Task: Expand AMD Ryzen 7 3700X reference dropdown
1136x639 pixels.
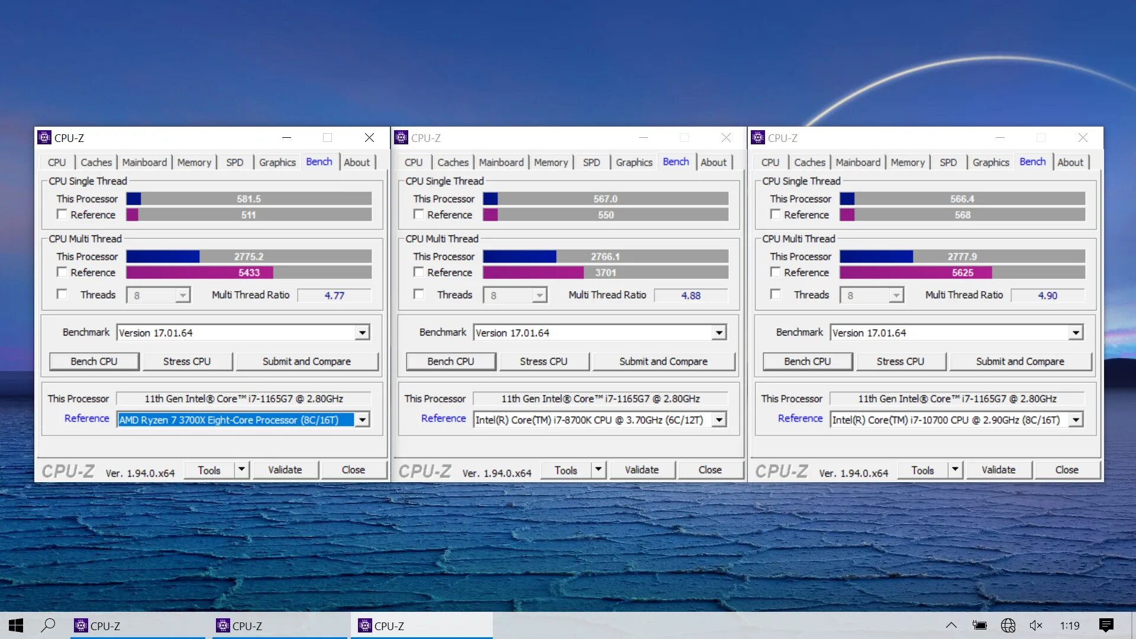Action: (x=362, y=419)
